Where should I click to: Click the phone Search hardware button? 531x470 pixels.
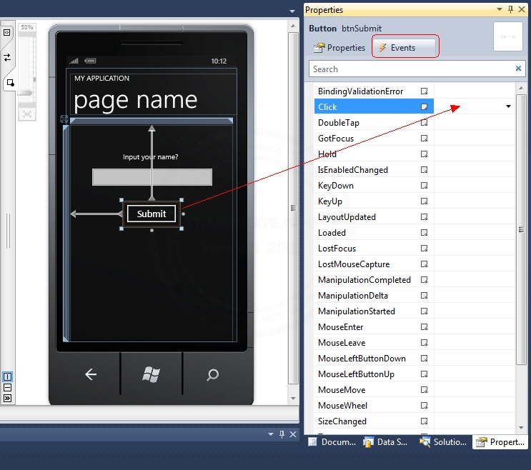click(213, 374)
